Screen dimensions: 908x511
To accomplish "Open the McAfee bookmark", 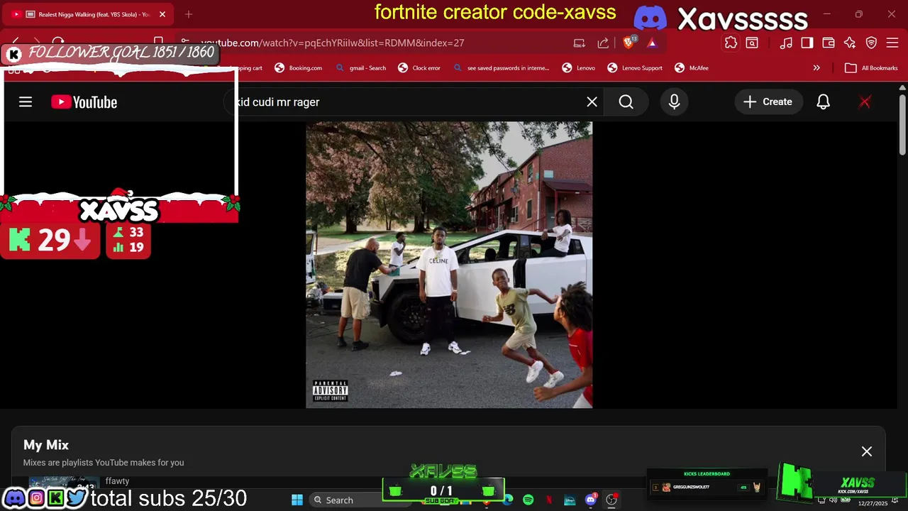I will pyautogui.click(x=692, y=68).
